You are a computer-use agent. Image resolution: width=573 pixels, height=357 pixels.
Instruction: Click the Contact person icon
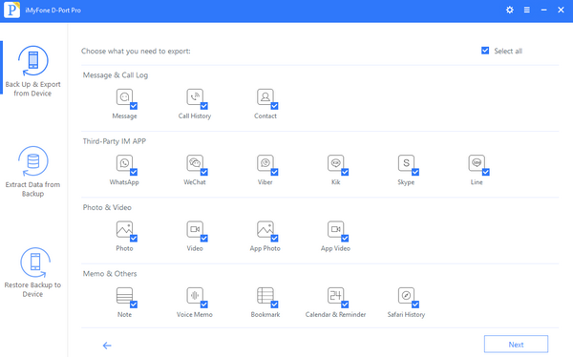pyautogui.click(x=265, y=96)
